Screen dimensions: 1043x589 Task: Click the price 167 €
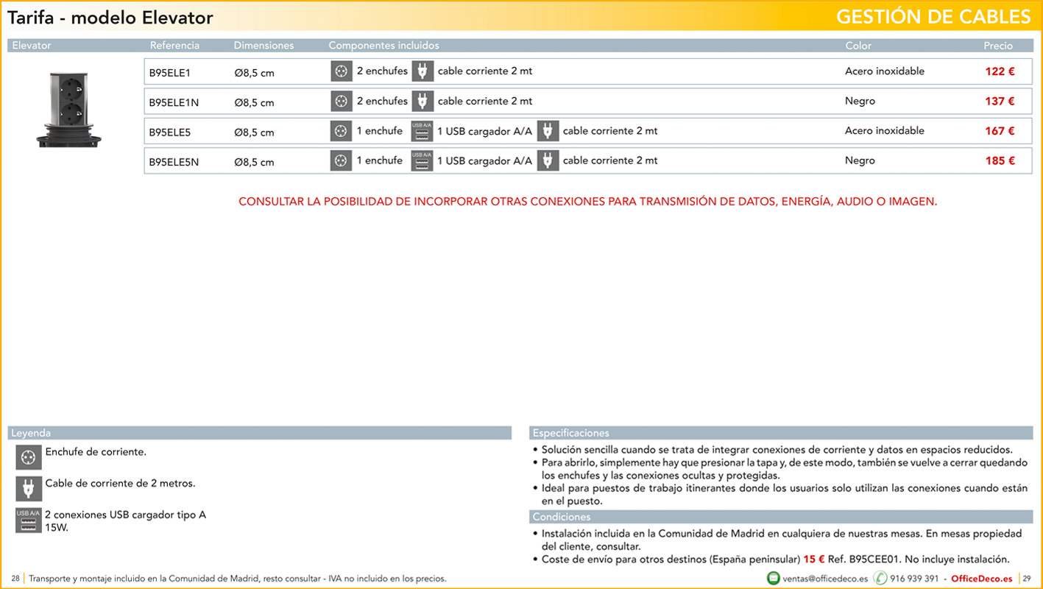click(1000, 130)
